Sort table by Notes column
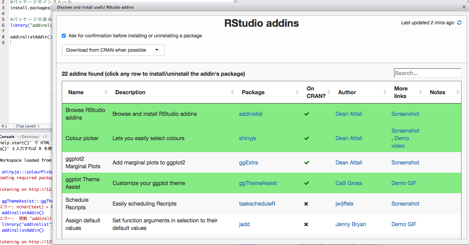Viewport: 469px width, 245px height. [443, 92]
